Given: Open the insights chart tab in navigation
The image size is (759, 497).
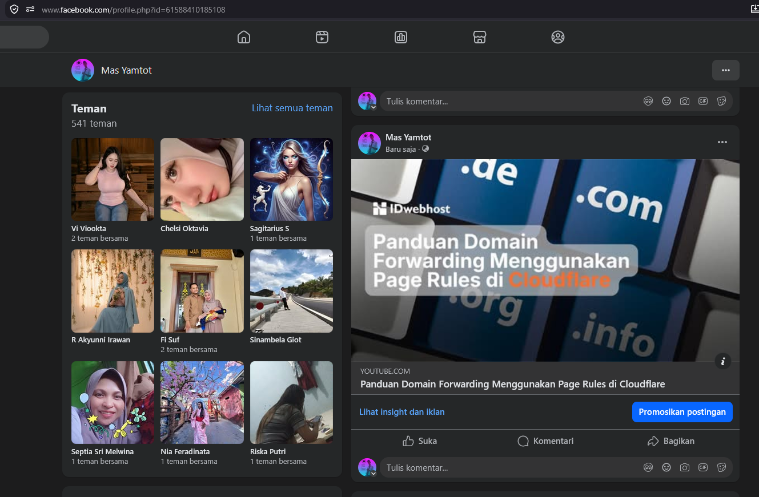Looking at the screenshot, I should pos(401,37).
